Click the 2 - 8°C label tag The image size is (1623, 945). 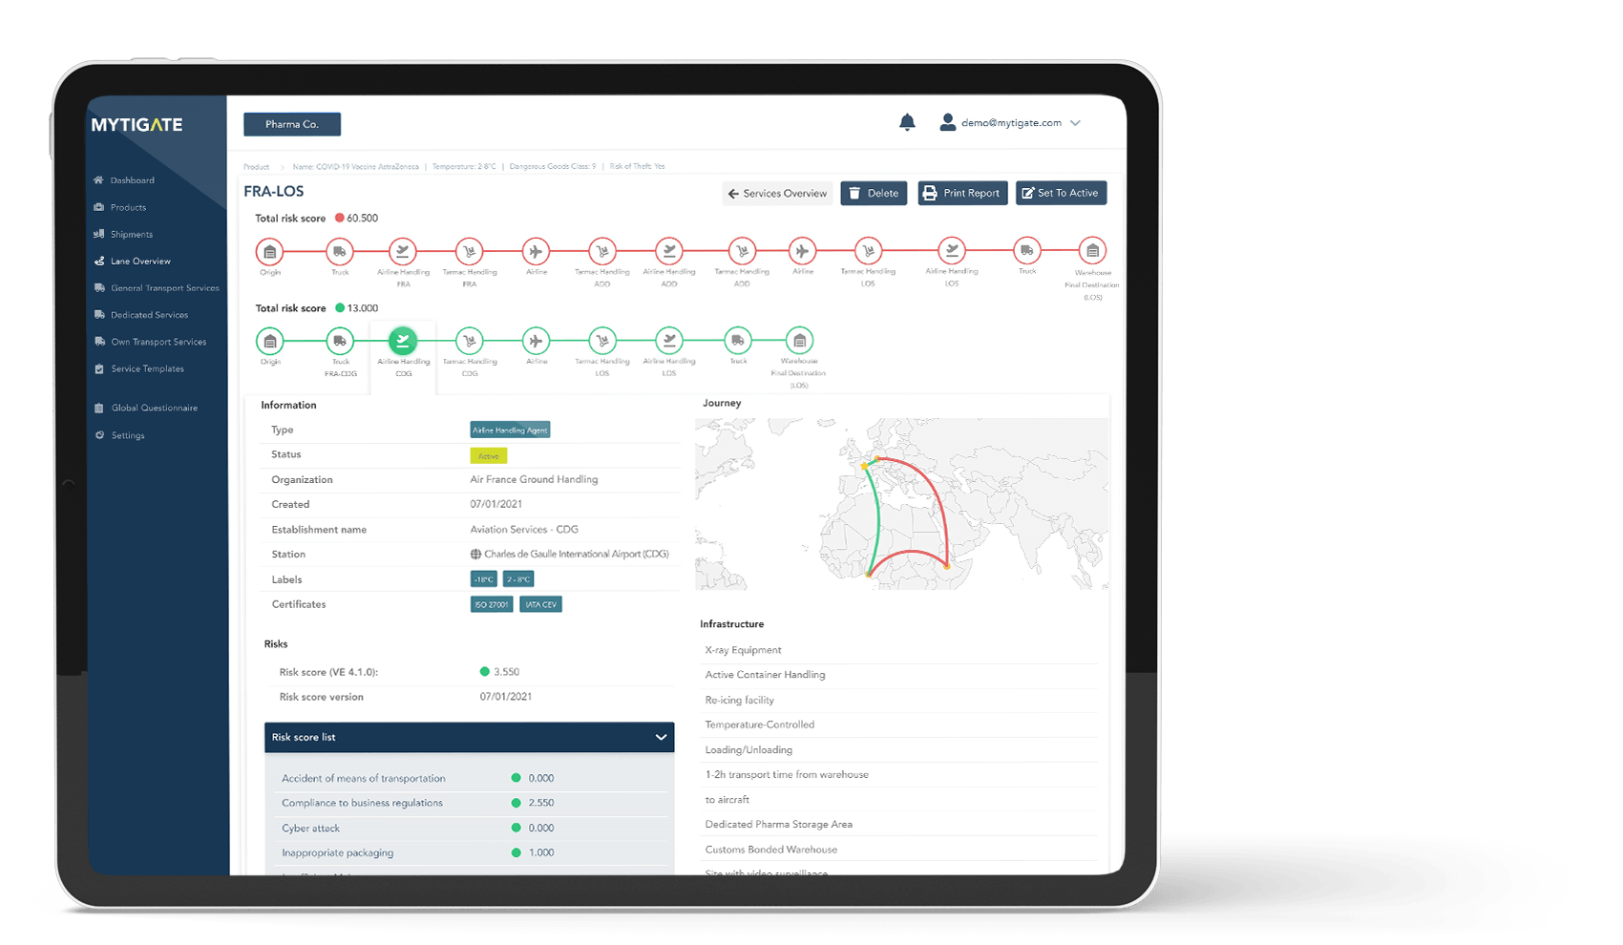[518, 579]
